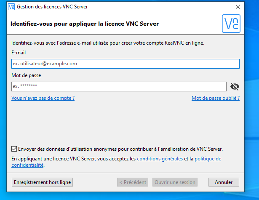Click Ouvrir une session button

point(175,182)
